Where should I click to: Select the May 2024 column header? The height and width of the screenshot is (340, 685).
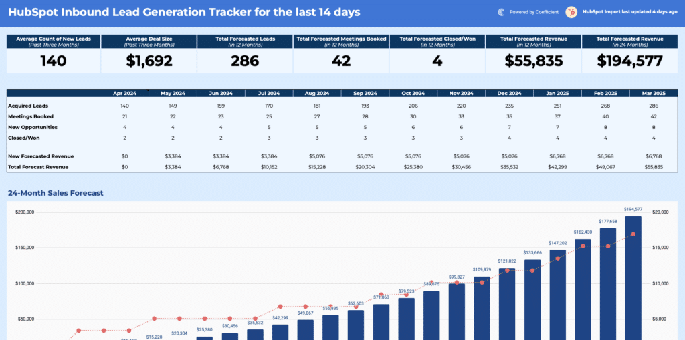click(173, 93)
